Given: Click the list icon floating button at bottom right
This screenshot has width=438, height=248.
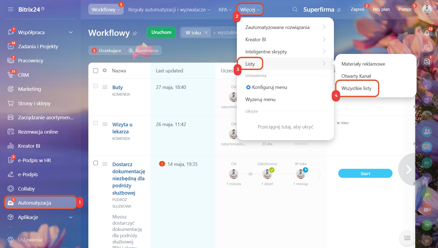Looking at the screenshot, I should click(407, 238).
